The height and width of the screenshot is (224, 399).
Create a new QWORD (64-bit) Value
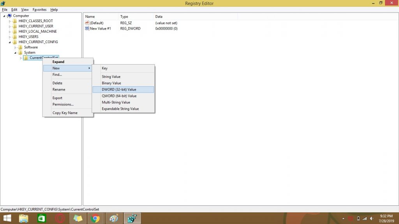[x=123, y=96]
